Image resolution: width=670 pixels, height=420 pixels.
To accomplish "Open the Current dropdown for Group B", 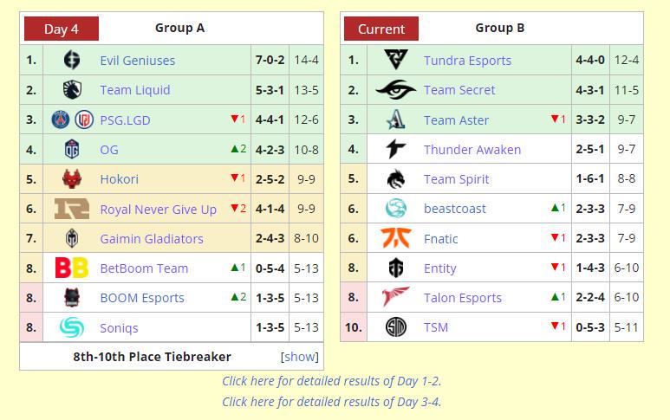I will 381,29.
